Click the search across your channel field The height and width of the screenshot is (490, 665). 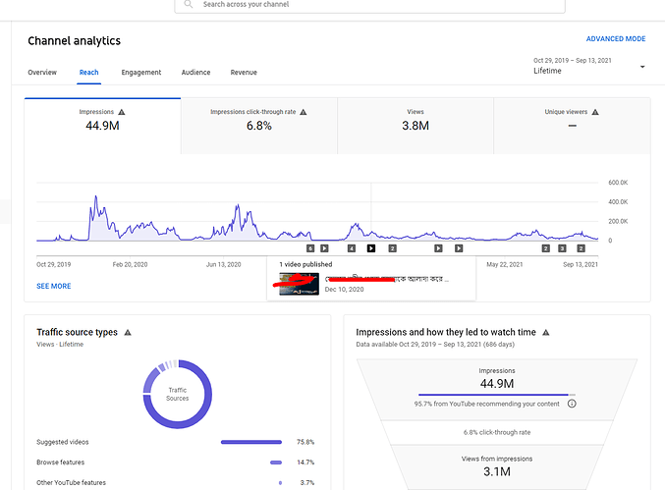[369, 5]
